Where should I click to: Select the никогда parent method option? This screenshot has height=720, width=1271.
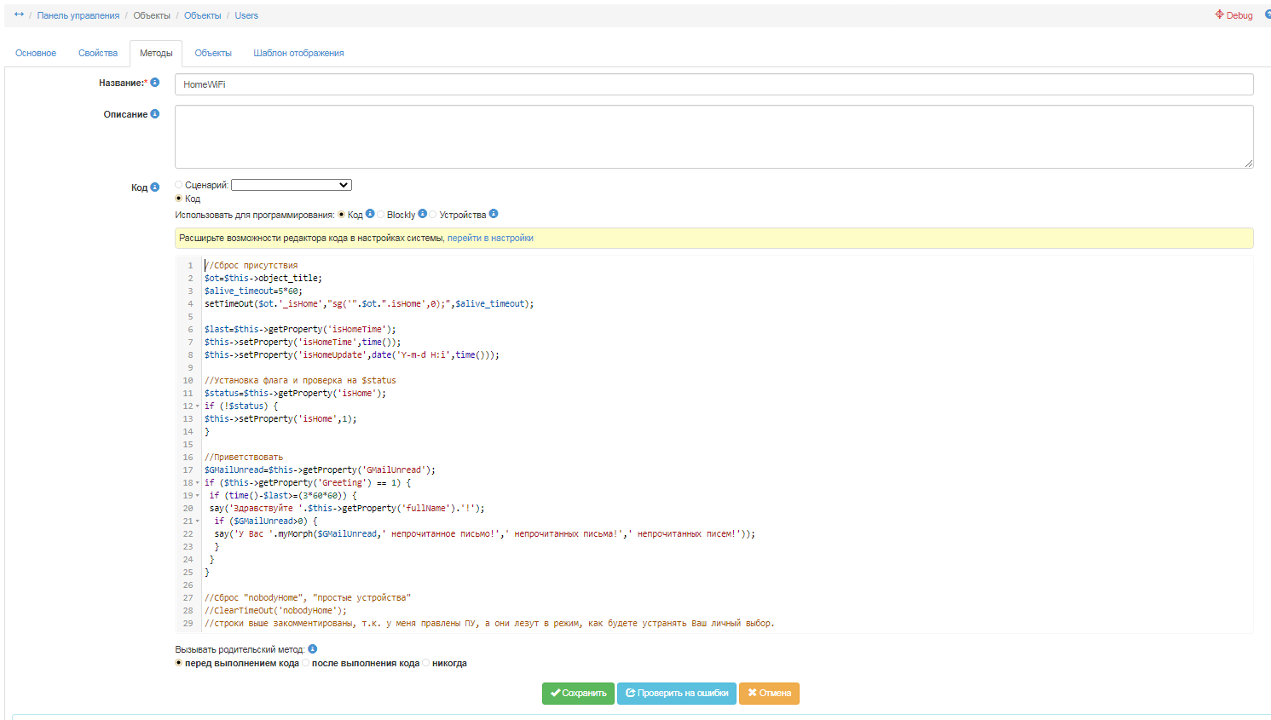click(426, 663)
